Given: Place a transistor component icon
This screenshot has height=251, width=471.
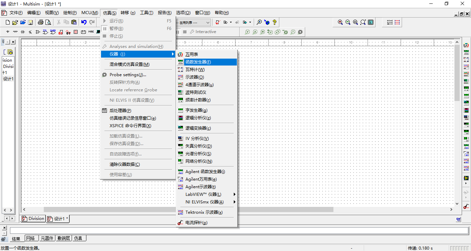Looking at the screenshot, I should tap(30, 32).
